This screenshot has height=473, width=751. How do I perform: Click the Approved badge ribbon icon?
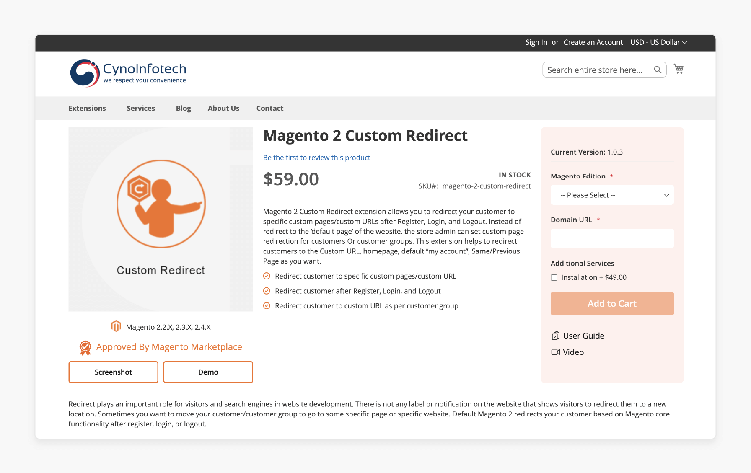click(85, 348)
